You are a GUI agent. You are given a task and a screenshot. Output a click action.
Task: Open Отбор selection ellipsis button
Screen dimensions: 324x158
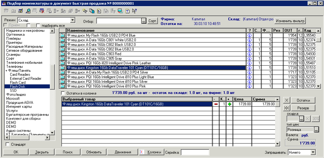[x=144, y=21]
